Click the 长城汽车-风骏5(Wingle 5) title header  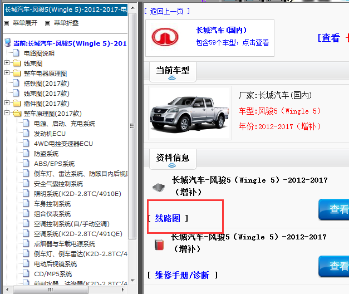click(66, 10)
